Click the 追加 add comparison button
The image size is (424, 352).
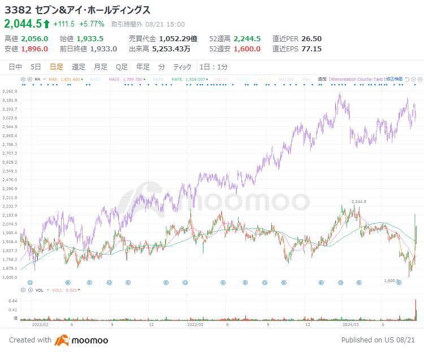click(322, 79)
